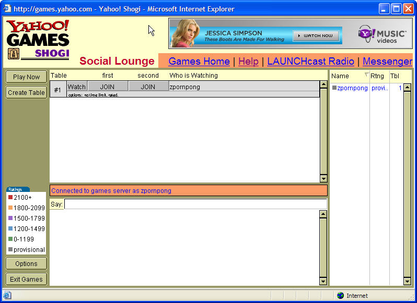This screenshot has width=417, height=303.
Task: Click the Jessica Simpson ad photo
Action: [185, 33]
